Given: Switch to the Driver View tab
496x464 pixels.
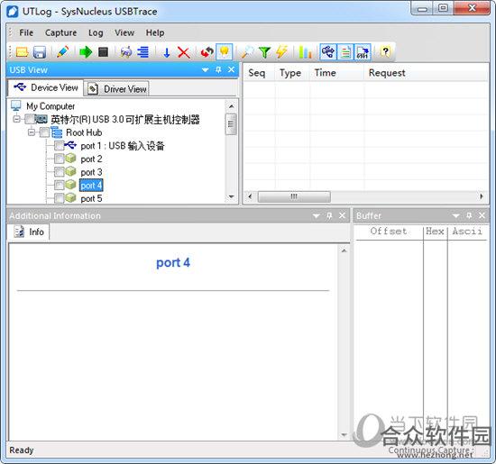Looking at the screenshot, I should coord(116,89).
